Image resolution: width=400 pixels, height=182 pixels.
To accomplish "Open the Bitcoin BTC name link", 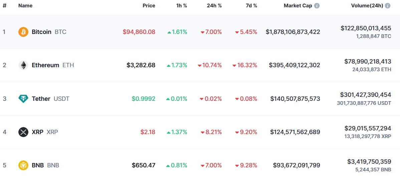I will (x=49, y=32).
